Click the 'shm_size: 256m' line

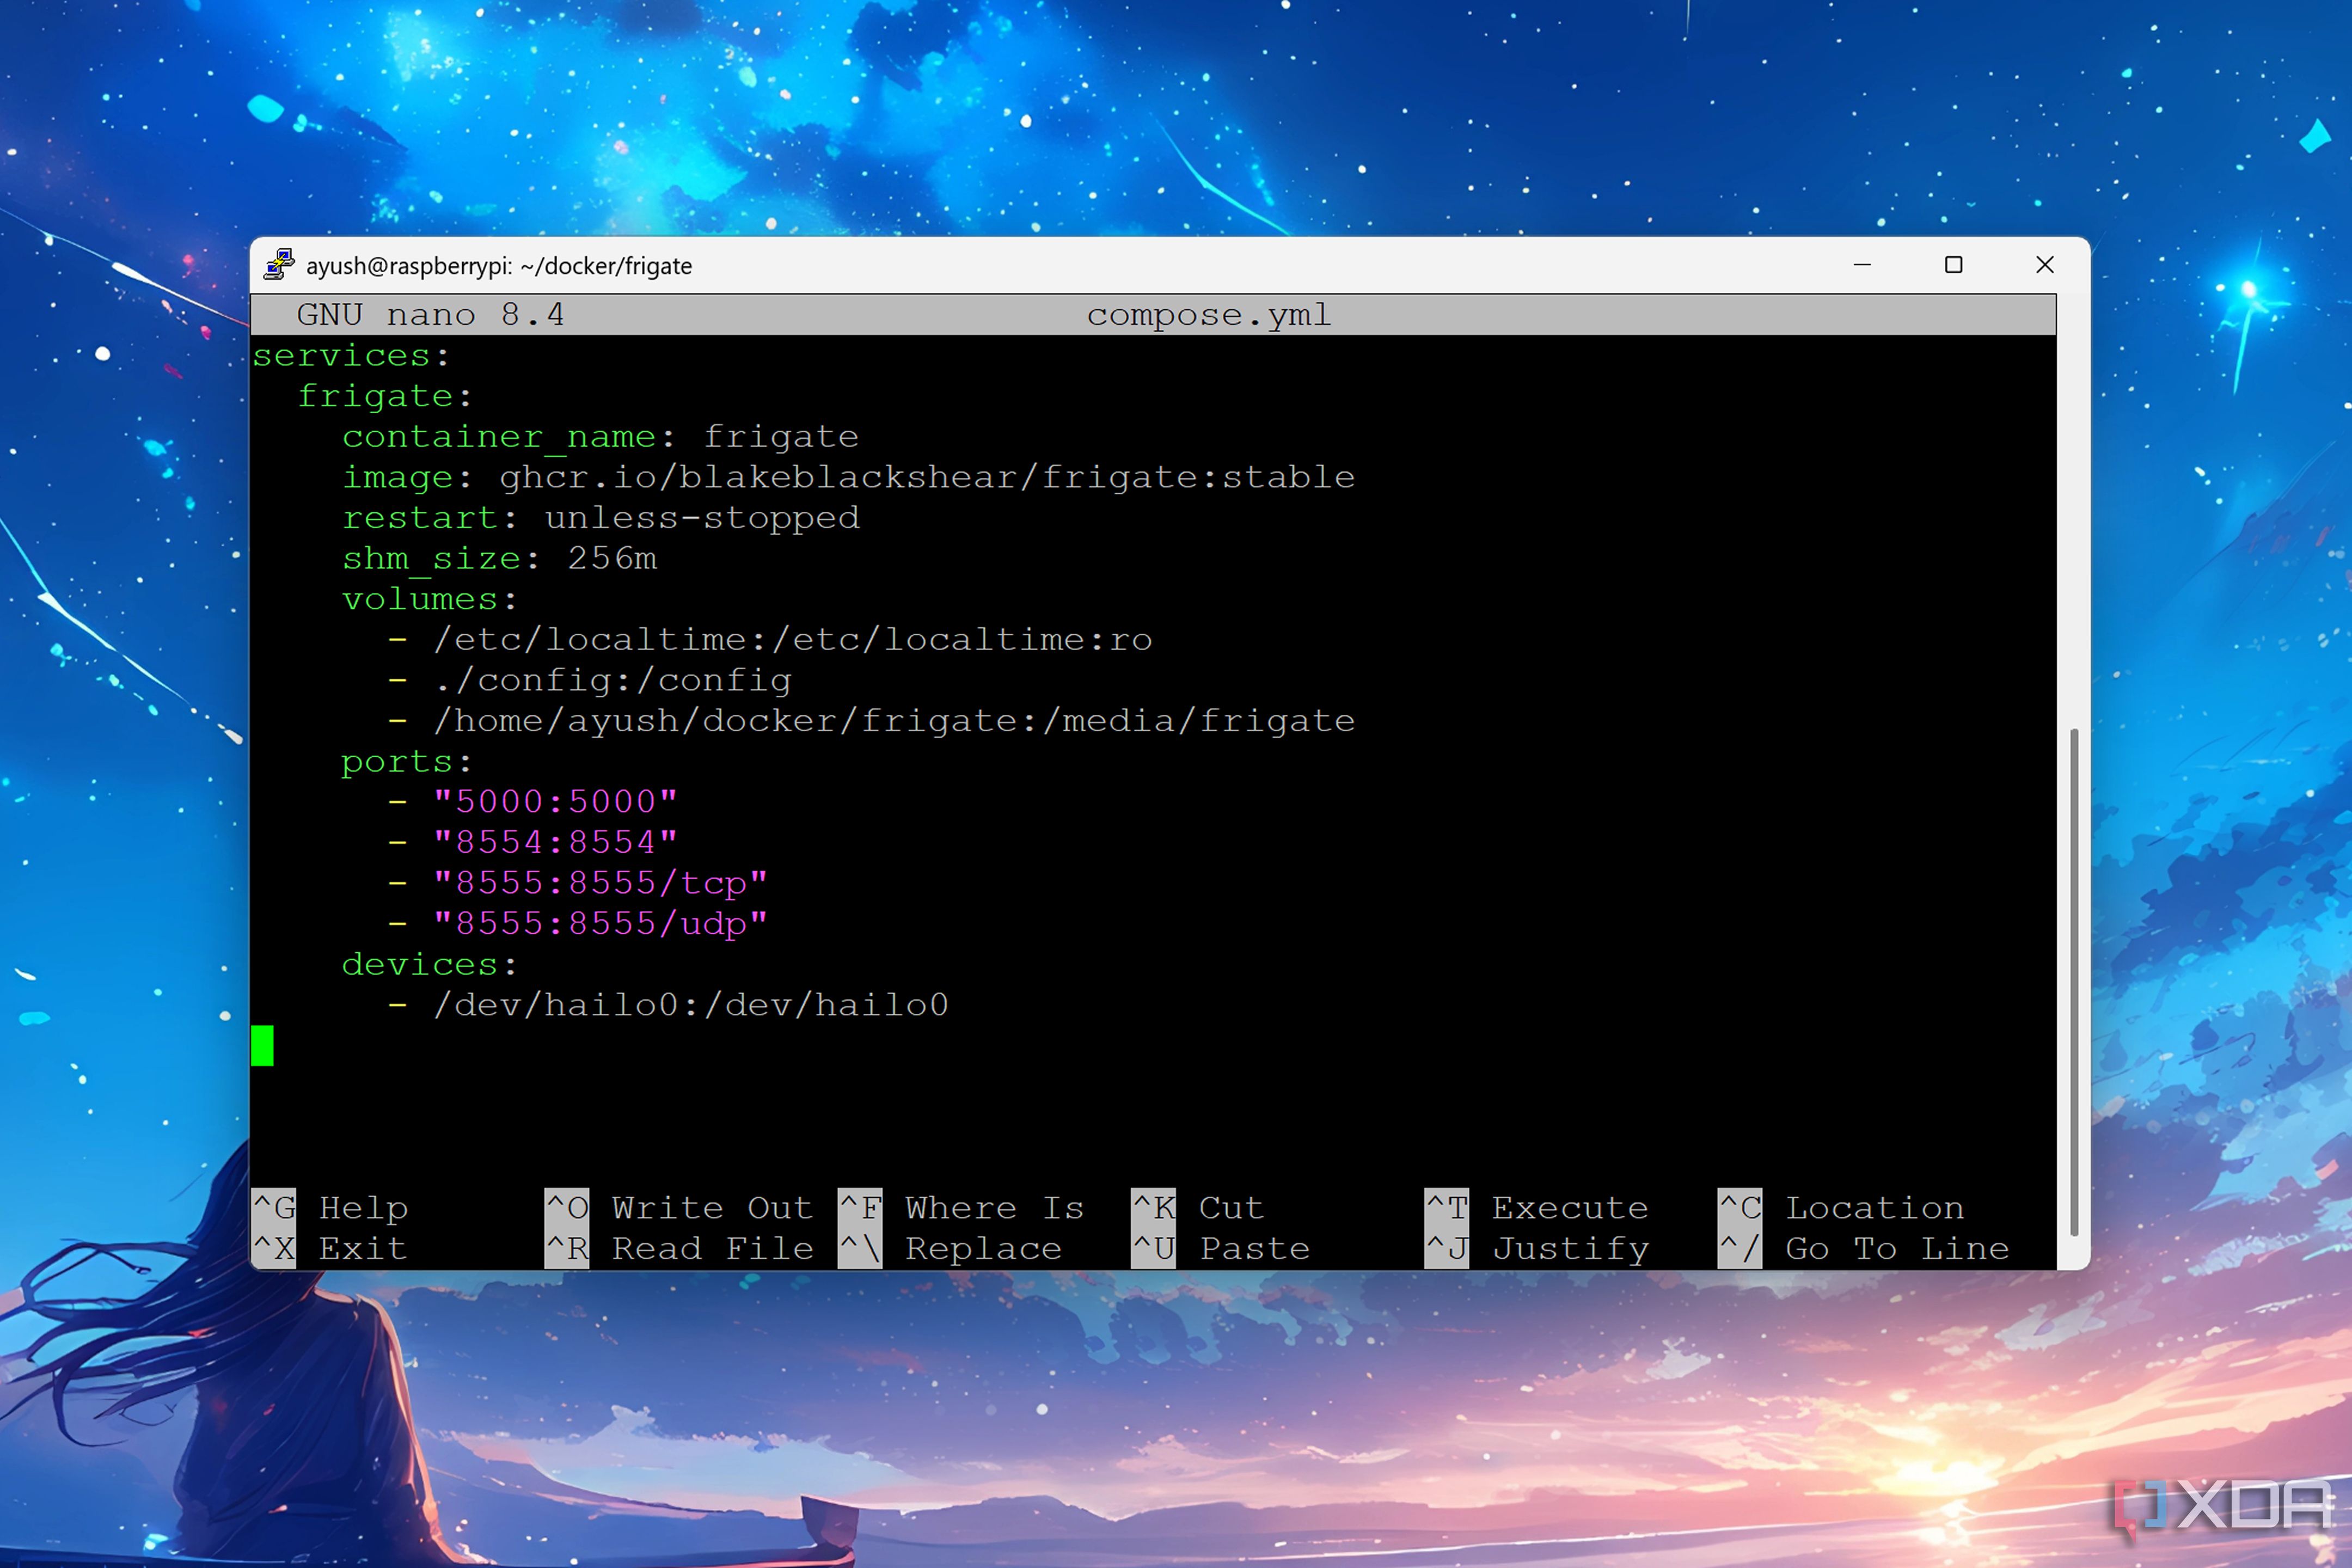click(500, 559)
